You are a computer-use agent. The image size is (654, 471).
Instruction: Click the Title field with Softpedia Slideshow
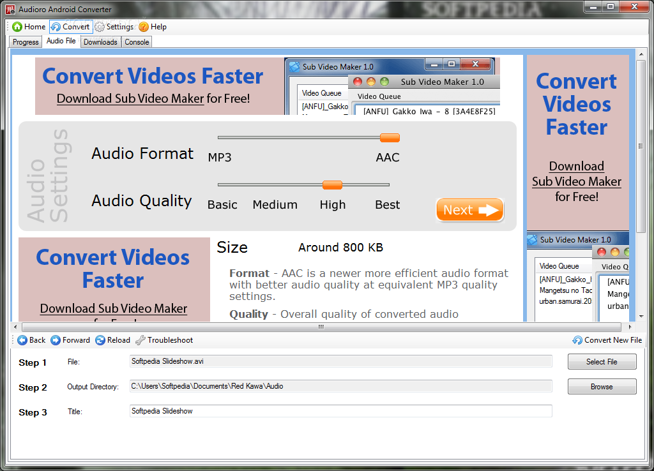point(341,411)
